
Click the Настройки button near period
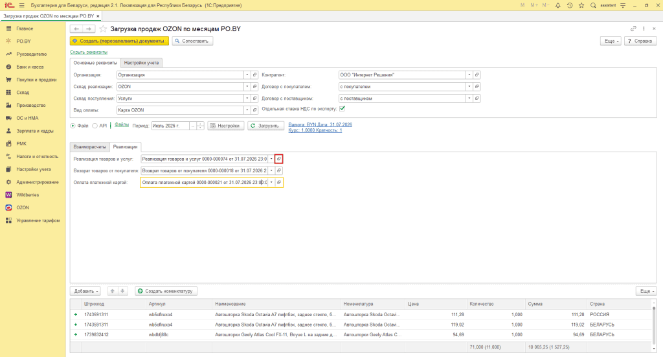coord(226,126)
